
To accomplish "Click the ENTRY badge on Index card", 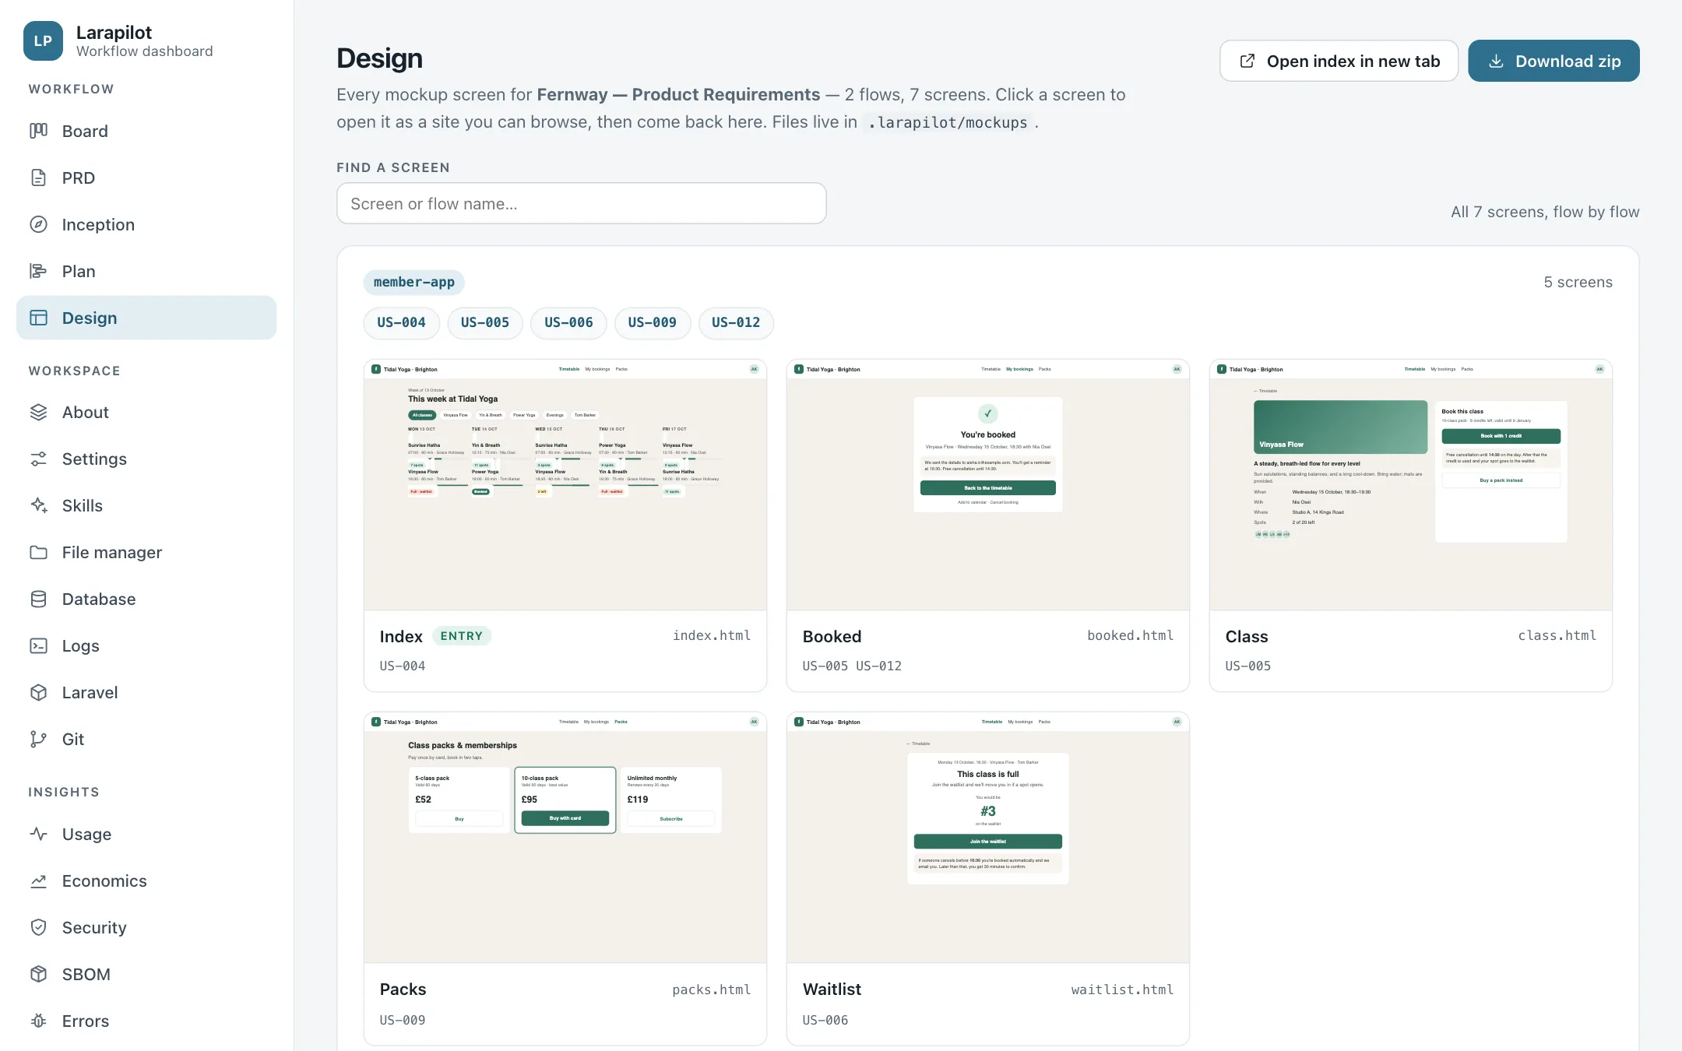I will tap(462, 636).
